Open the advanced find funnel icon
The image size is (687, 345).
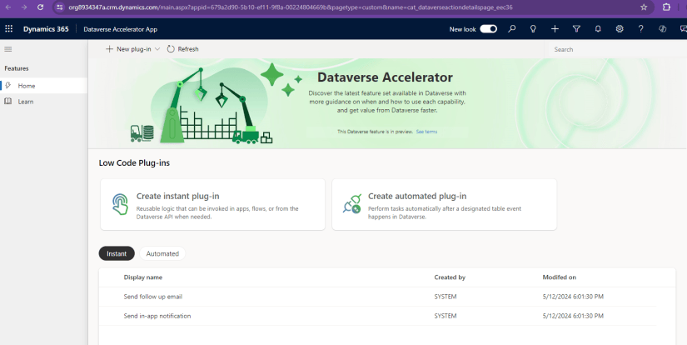(x=576, y=29)
